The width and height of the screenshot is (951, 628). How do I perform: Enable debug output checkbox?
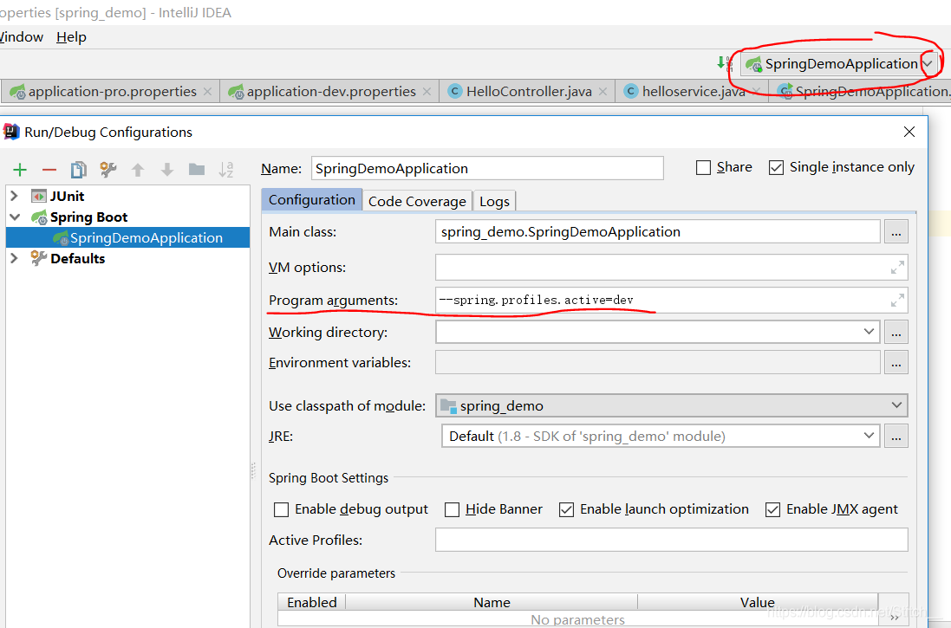tap(282, 510)
